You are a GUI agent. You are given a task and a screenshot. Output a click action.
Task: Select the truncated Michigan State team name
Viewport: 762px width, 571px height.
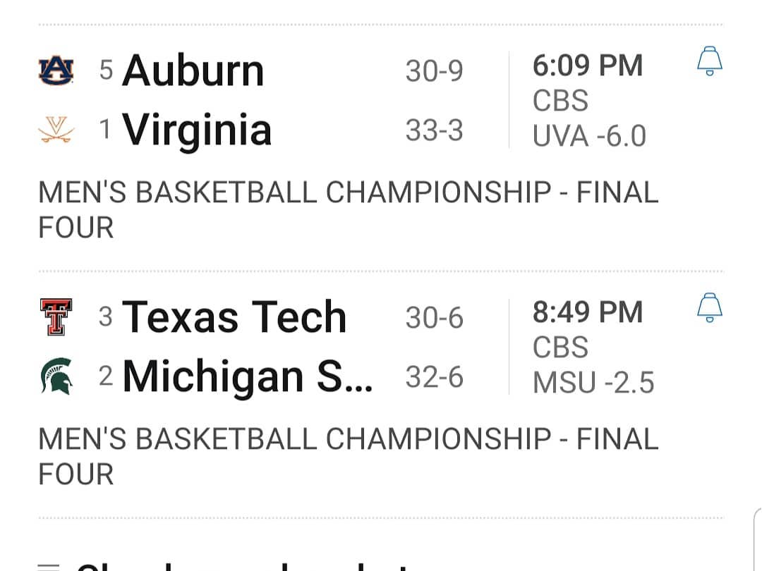tap(247, 377)
